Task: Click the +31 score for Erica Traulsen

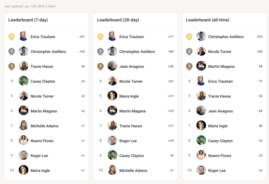Action: point(82,37)
